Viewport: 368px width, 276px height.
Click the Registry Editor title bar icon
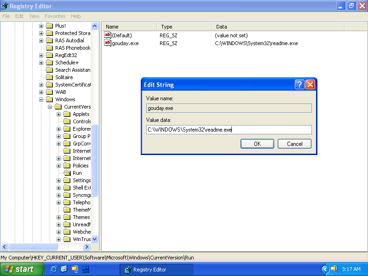click(5, 6)
